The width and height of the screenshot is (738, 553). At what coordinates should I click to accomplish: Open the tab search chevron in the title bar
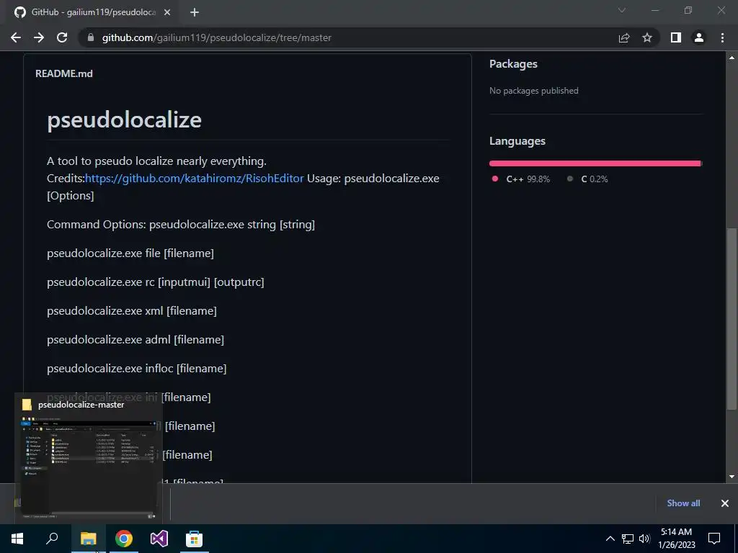coord(622,10)
